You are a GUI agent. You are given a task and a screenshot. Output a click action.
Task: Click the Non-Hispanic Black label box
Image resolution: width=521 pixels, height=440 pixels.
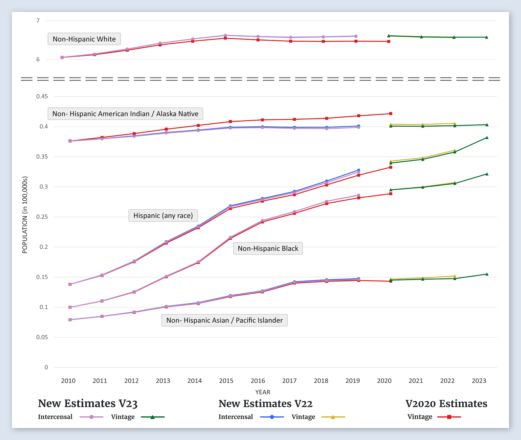tap(268, 248)
